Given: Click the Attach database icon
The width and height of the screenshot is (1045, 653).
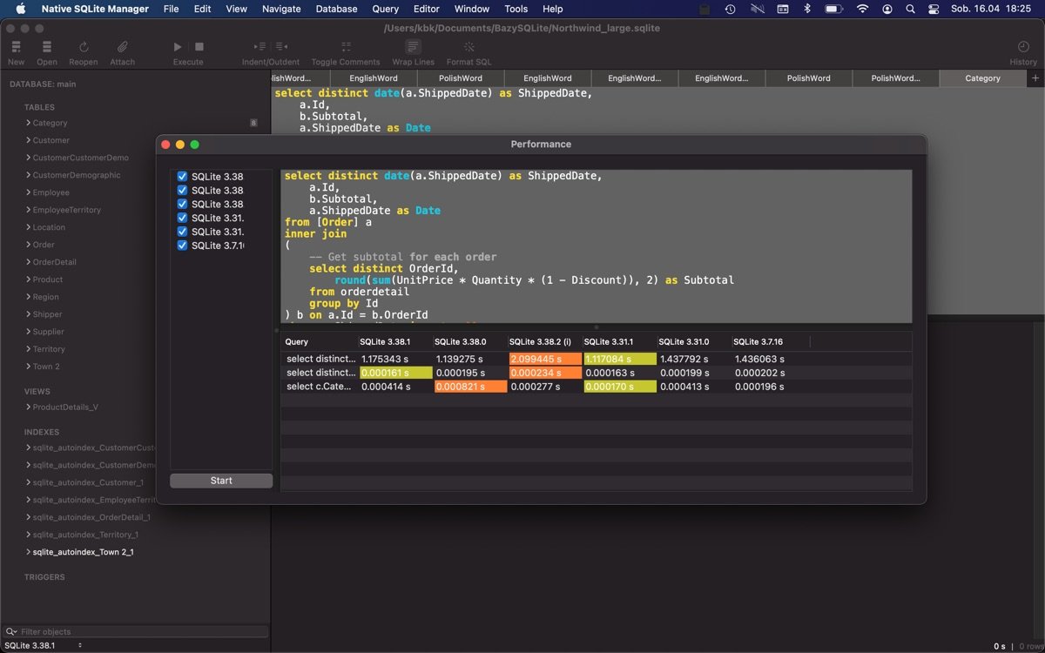Looking at the screenshot, I should tap(122, 47).
